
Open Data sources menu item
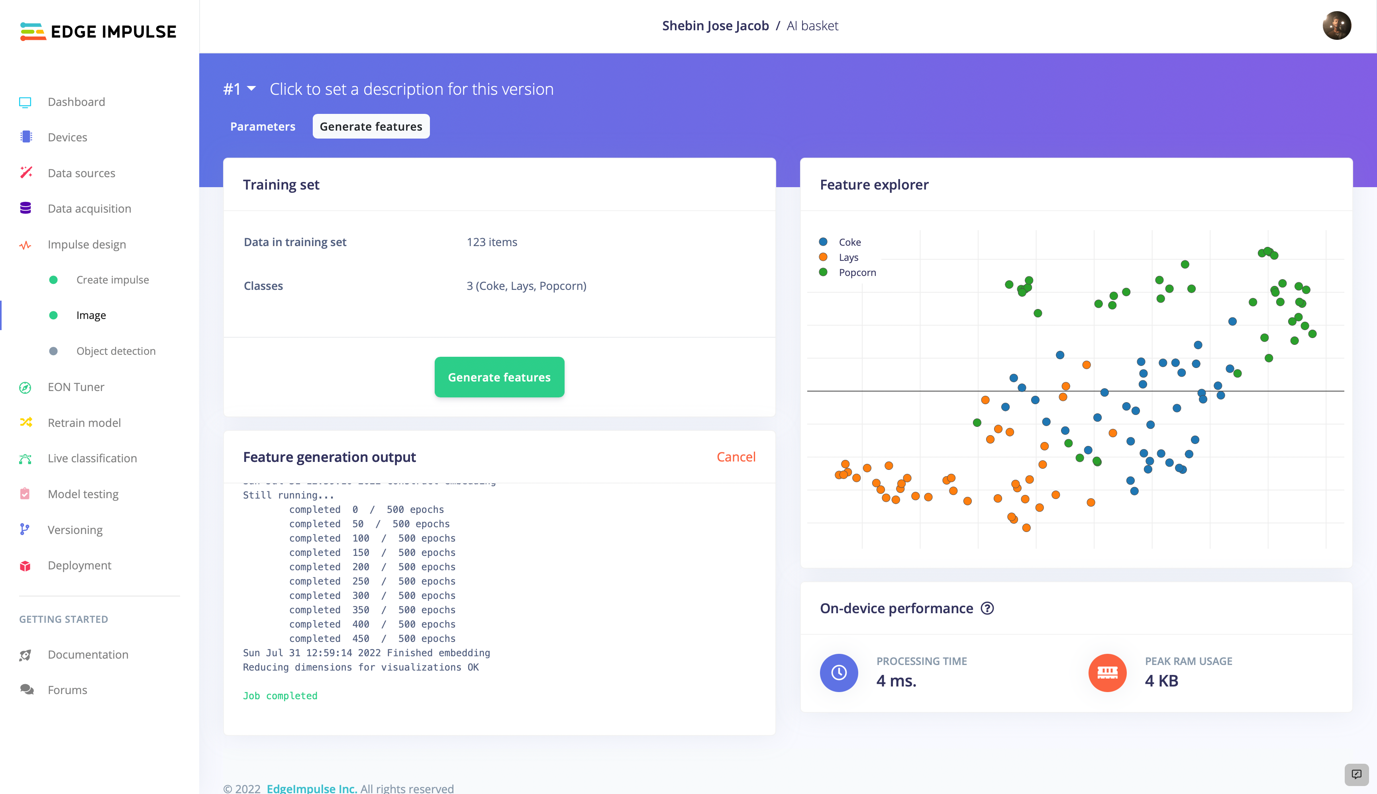81,174
